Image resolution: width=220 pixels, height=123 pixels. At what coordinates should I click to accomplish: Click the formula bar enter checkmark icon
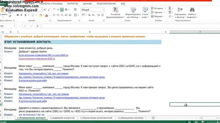[x=31, y=26]
